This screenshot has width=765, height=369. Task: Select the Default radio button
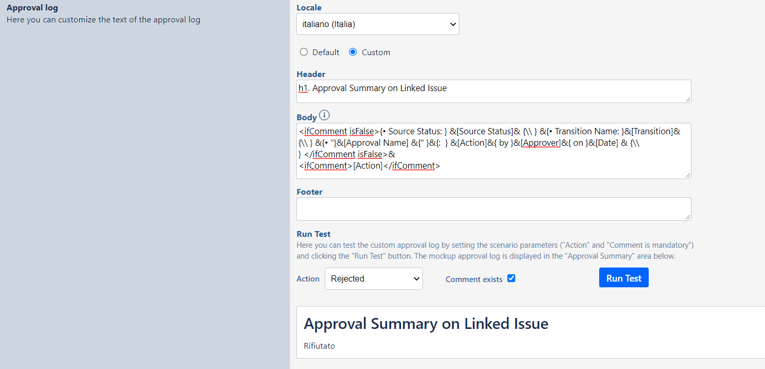[x=303, y=52]
